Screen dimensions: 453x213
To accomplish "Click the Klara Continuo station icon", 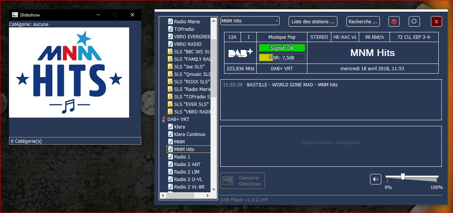I will coord(170,134).
